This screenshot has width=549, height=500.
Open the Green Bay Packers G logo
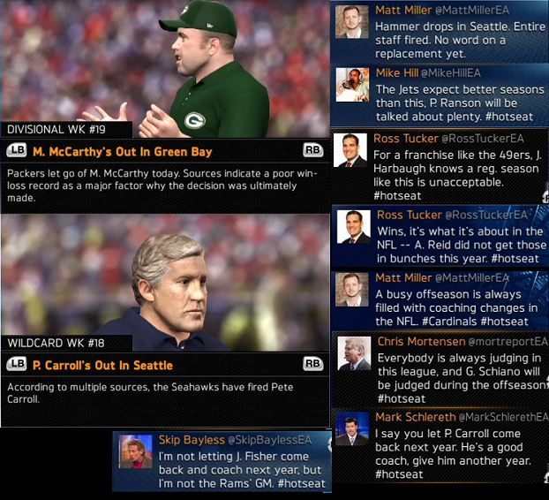coord(195,120)
